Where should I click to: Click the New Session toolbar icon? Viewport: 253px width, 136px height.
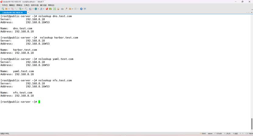[x=3, y=9]
